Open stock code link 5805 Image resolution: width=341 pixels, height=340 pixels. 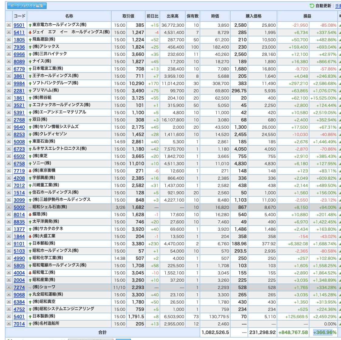point(19,266)
